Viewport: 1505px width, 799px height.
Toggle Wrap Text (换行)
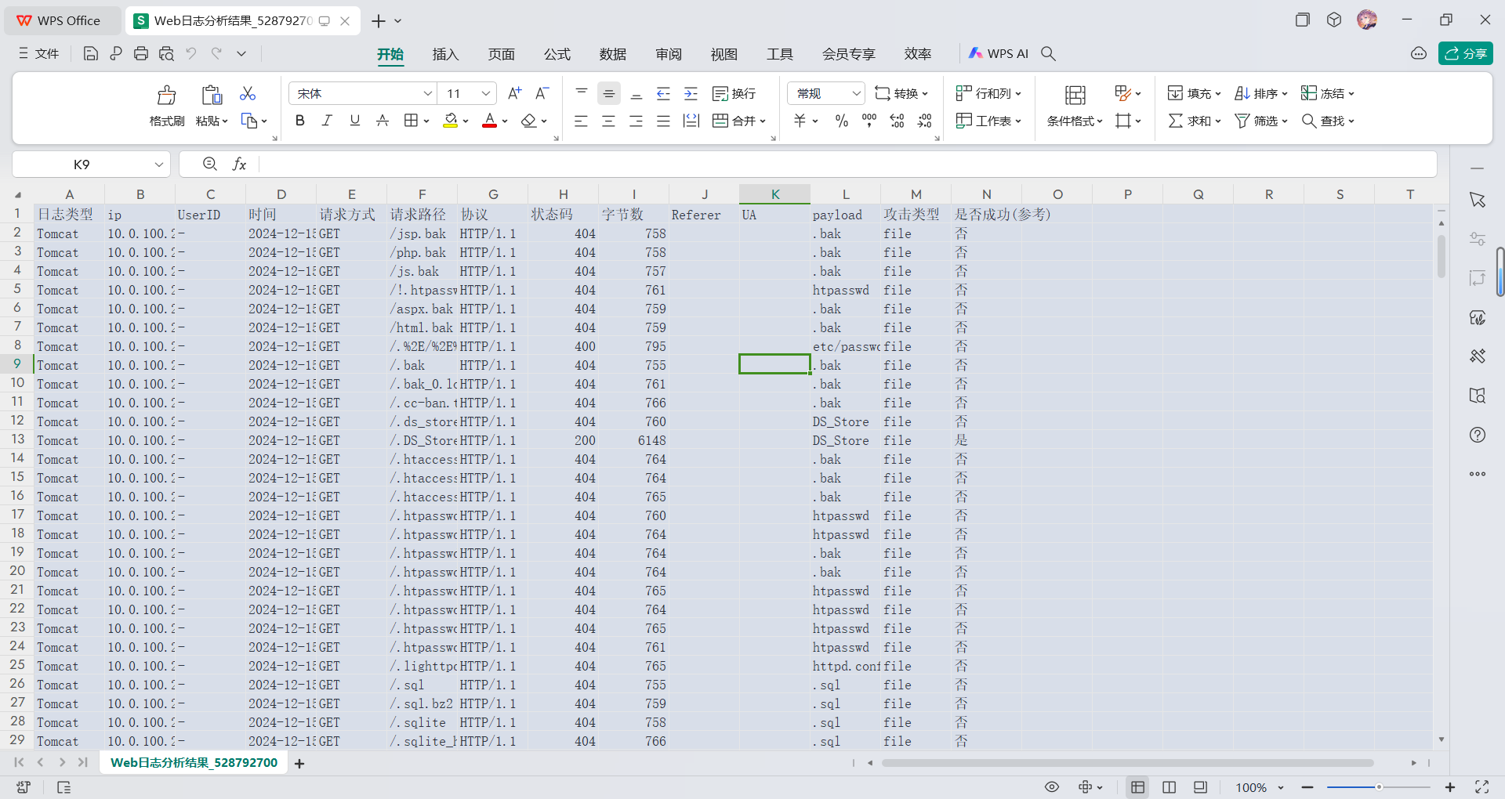point(734,93)
